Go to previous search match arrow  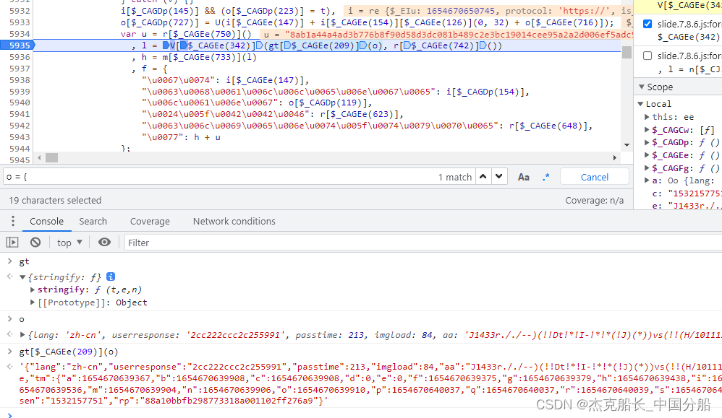pyautogui.click(x=483, y=177)
